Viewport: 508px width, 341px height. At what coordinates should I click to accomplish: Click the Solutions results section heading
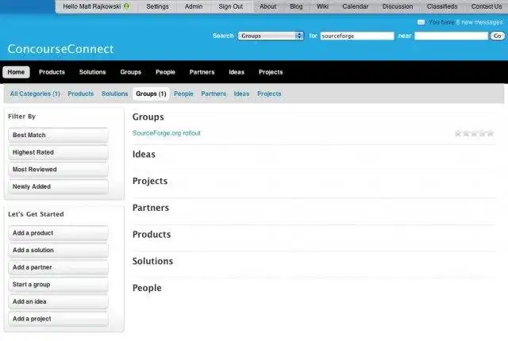[152, 261]
